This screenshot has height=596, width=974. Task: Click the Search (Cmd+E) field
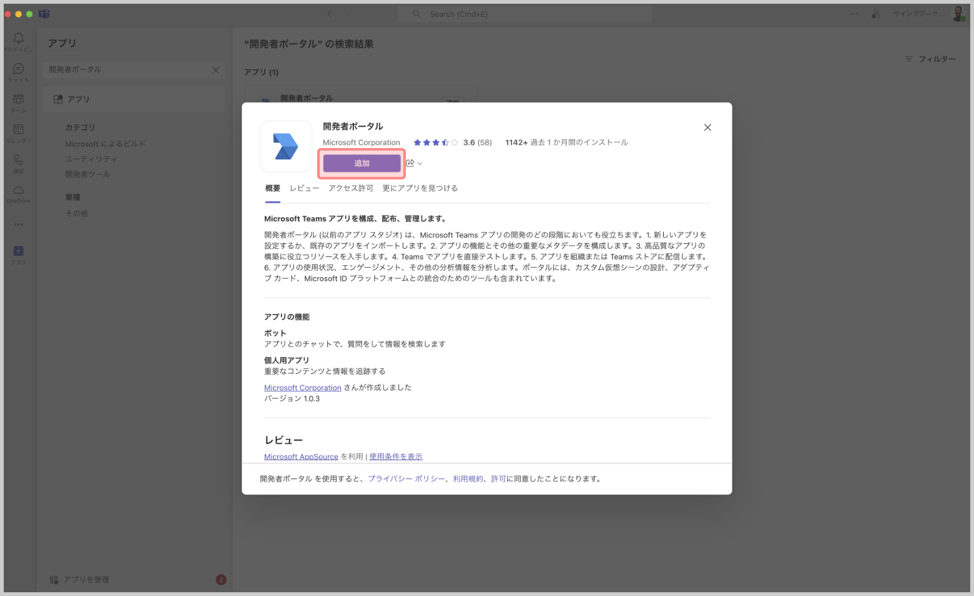(524, 14)
